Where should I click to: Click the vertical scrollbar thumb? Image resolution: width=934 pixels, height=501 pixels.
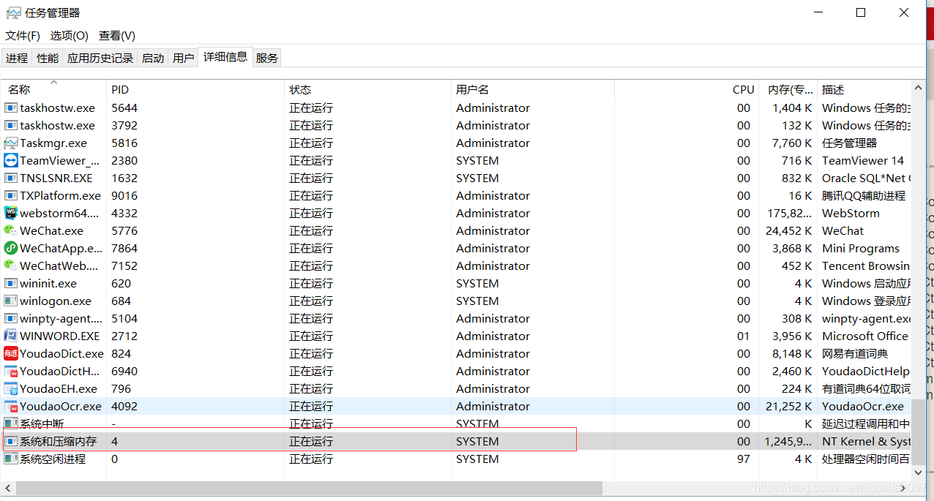pyautogui.click(x=919, y=432)
